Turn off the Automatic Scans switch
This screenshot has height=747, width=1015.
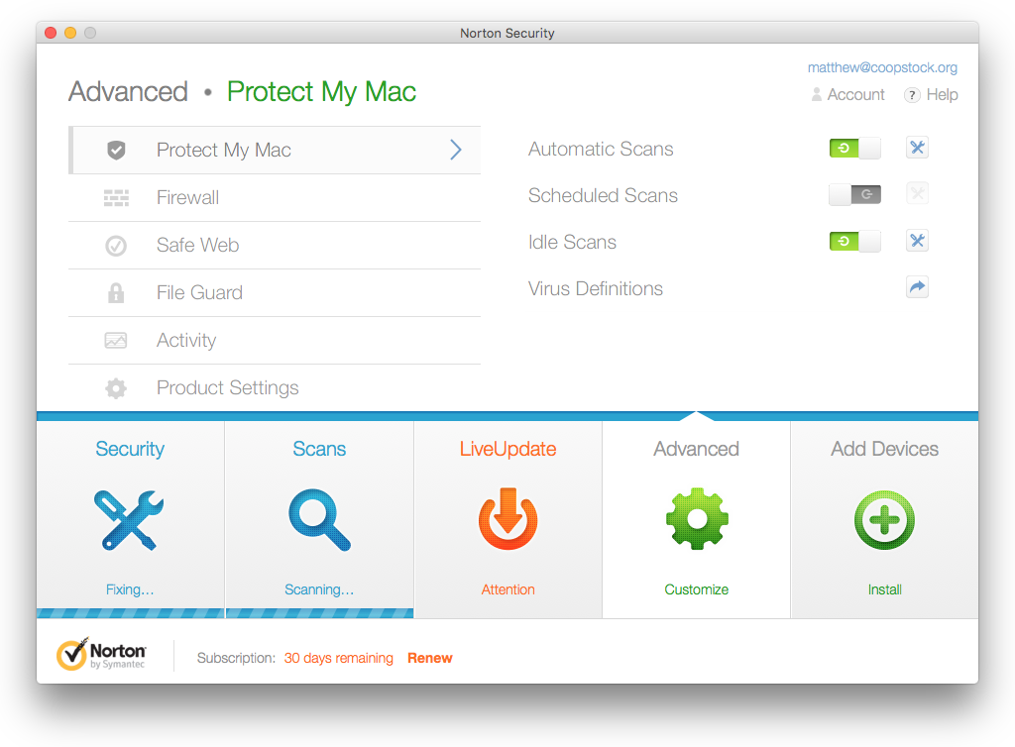(x=854, y=148)
